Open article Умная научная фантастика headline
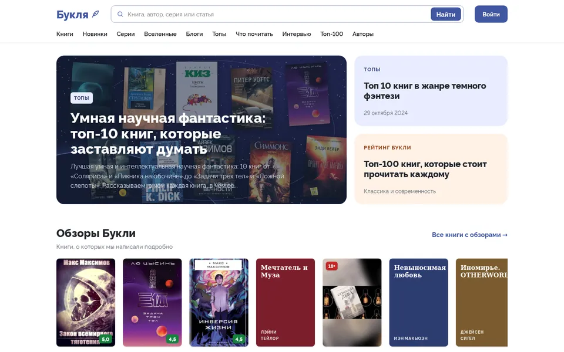Viewport: 564px width, 352px height. [x=167, y=133]
